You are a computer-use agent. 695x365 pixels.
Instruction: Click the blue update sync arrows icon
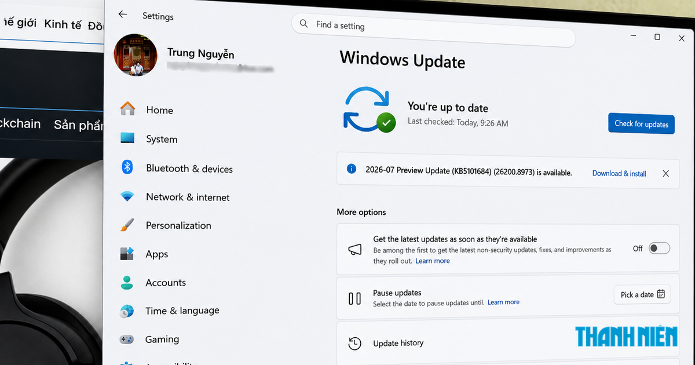(369, 109)
